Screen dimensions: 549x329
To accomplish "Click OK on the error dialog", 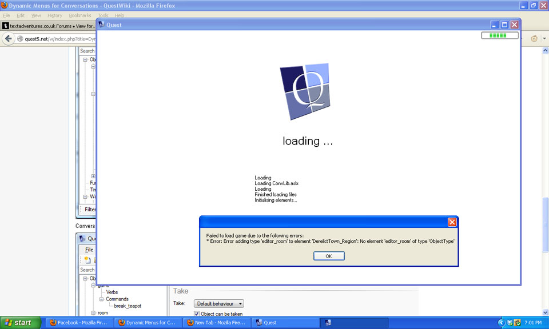I will tap(329, 256).
